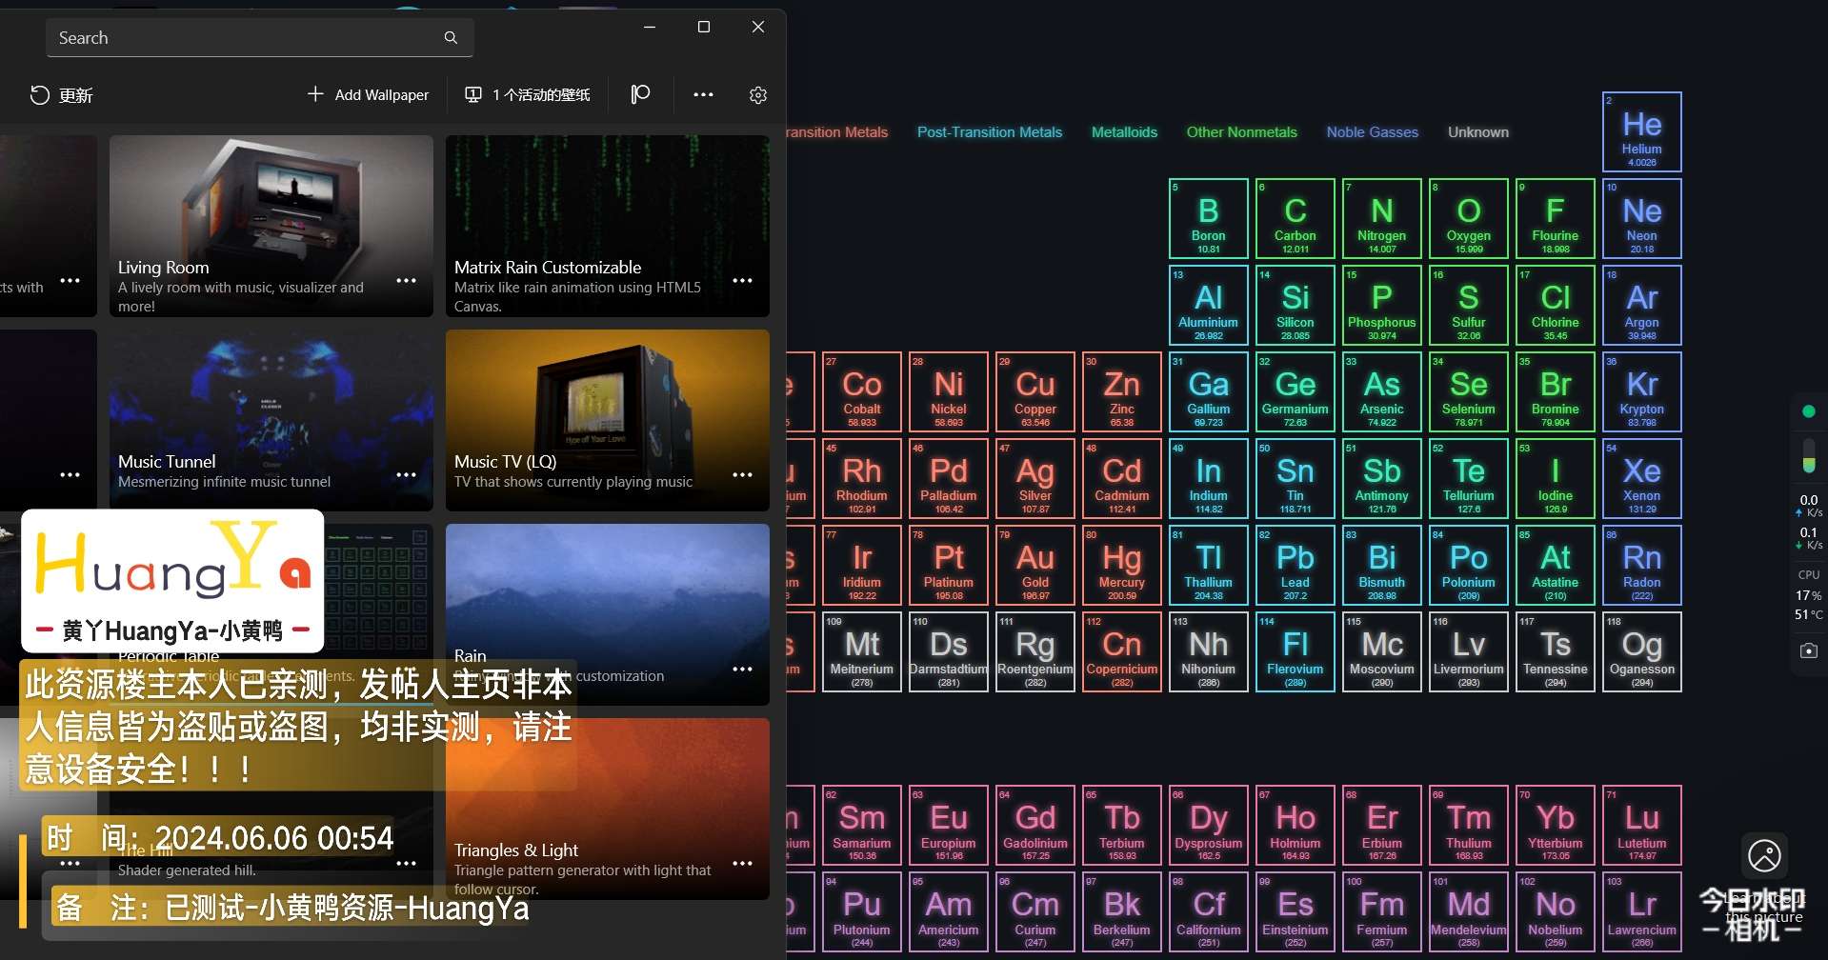Viewport: 1828px width, 960px height.
Task: Click the Copper element tile
Action: (1035, 391)
